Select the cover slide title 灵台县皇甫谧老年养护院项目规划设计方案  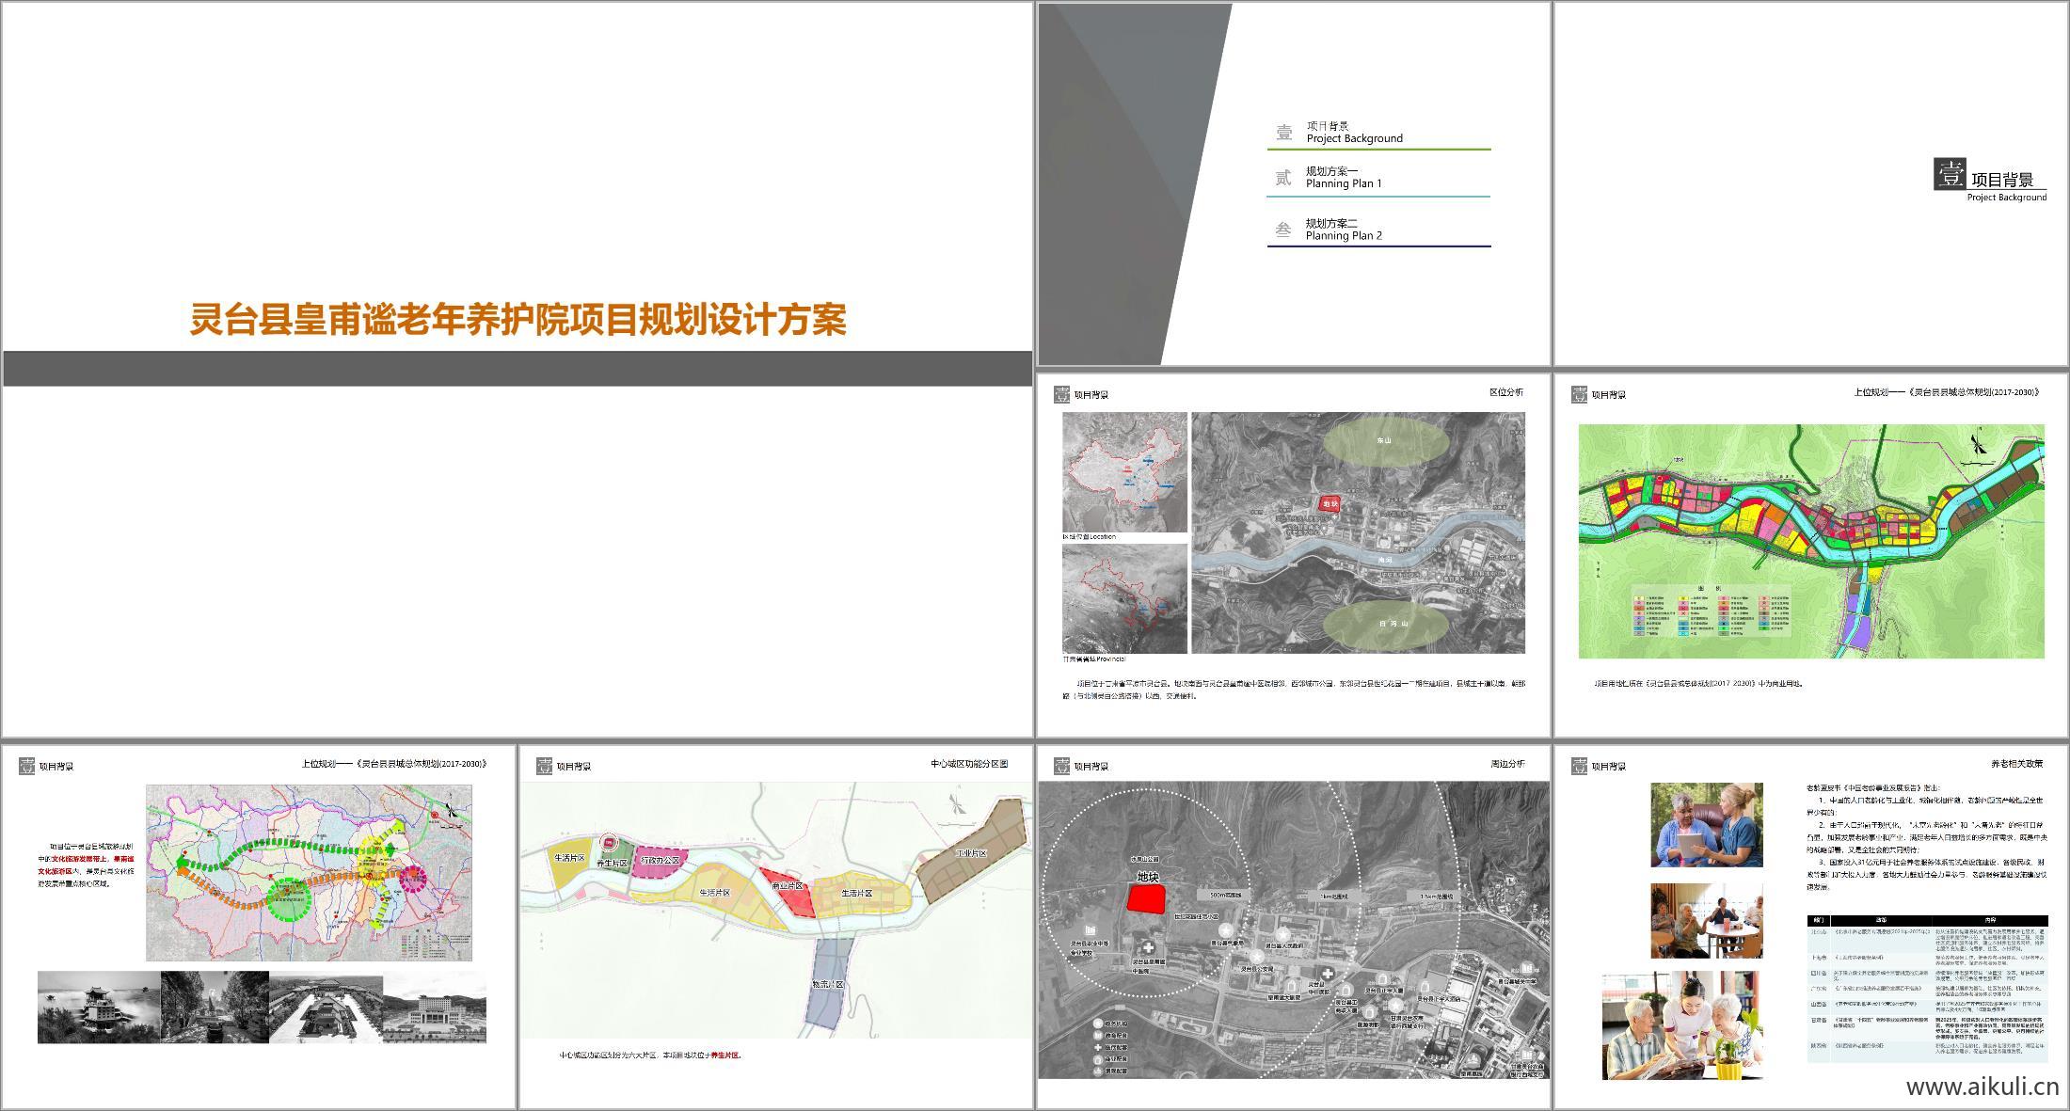(x=517, y=319)
